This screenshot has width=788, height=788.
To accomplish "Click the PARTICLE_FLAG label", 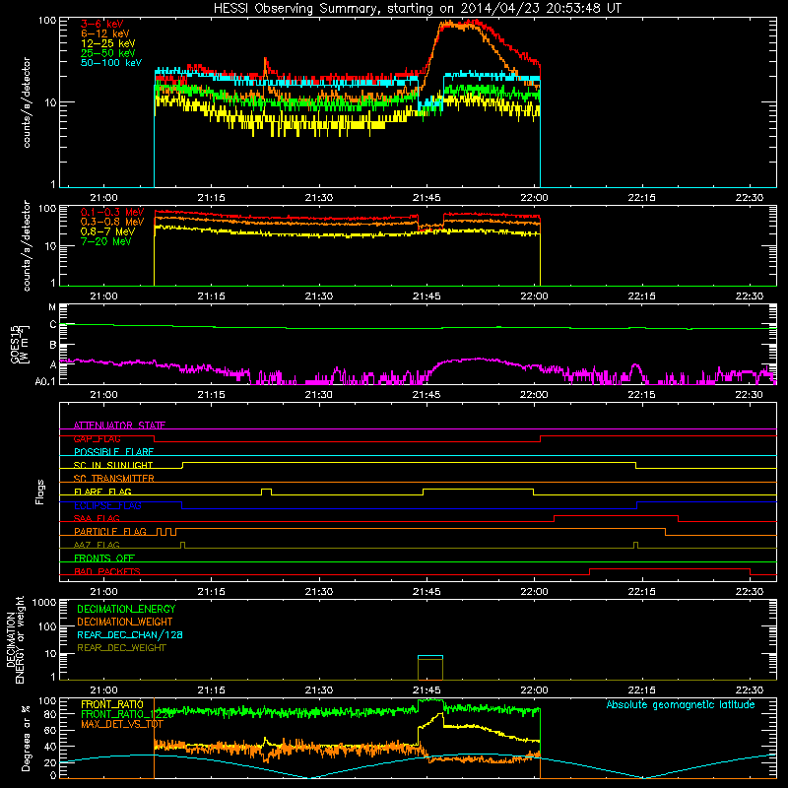I will point(110,531).
